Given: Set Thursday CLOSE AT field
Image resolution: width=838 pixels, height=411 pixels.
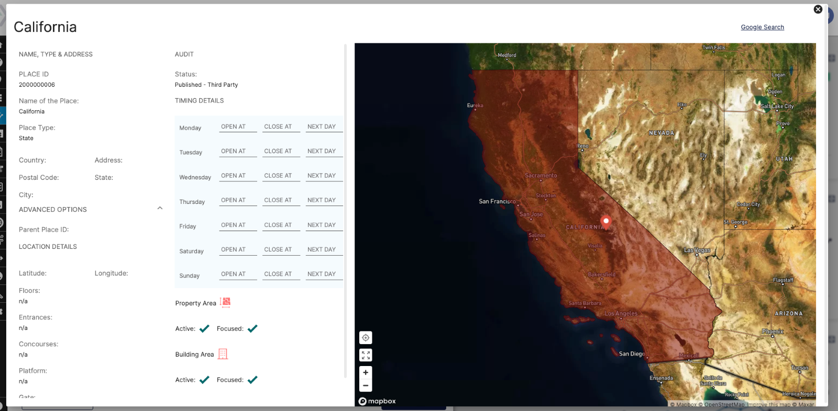Looking at the screenshot, I should 281,200.
